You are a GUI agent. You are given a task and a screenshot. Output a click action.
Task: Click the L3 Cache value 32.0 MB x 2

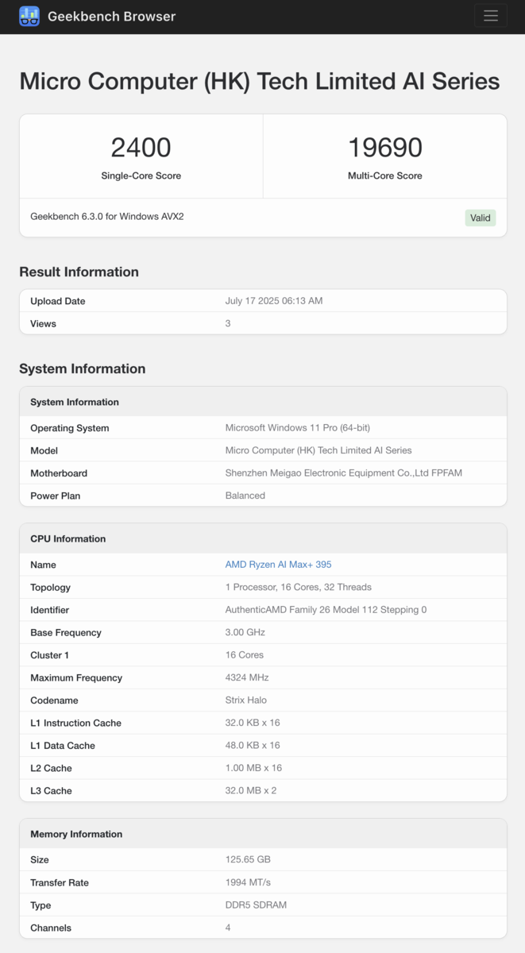point(251,790)
